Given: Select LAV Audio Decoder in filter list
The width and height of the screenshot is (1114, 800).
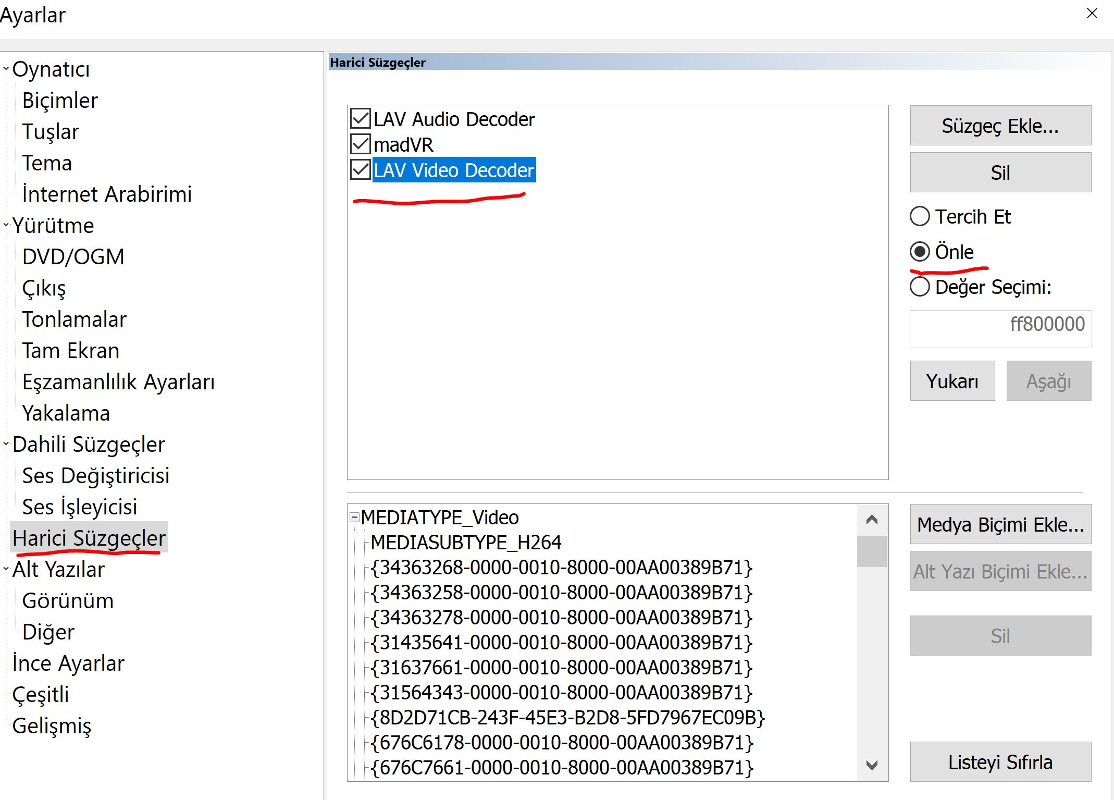Looking at the screenshot, I should pyautogui.click(x=454, y=119).
